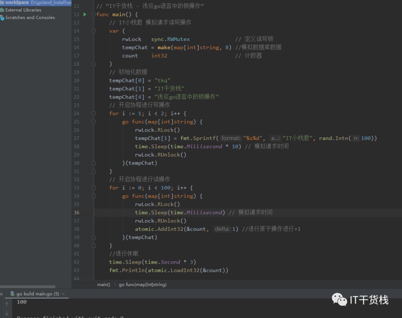
Task: Close the go build main.go tab
Action: point(63,294)
